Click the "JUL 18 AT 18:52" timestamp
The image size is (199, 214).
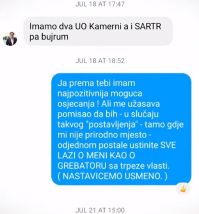tap(100, 61)
